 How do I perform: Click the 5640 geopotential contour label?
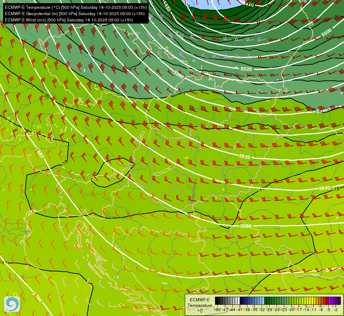pos(324,188)
